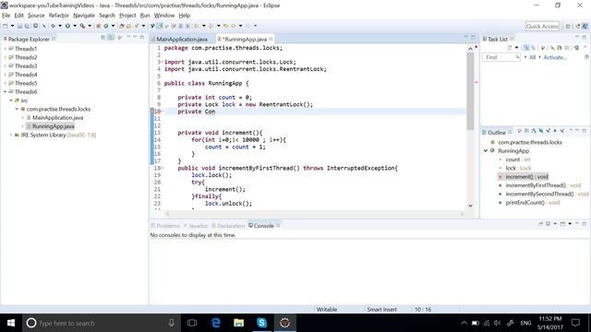Open File Explorer from taskbar
The width and height of the screenshot is (591, 332).
(238, 323)
